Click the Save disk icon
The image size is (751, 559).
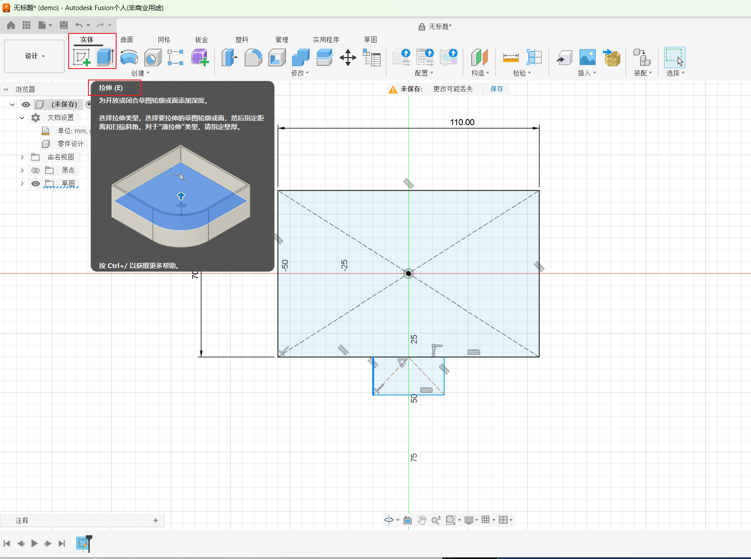pyautogui.click(x=64, y=25)
